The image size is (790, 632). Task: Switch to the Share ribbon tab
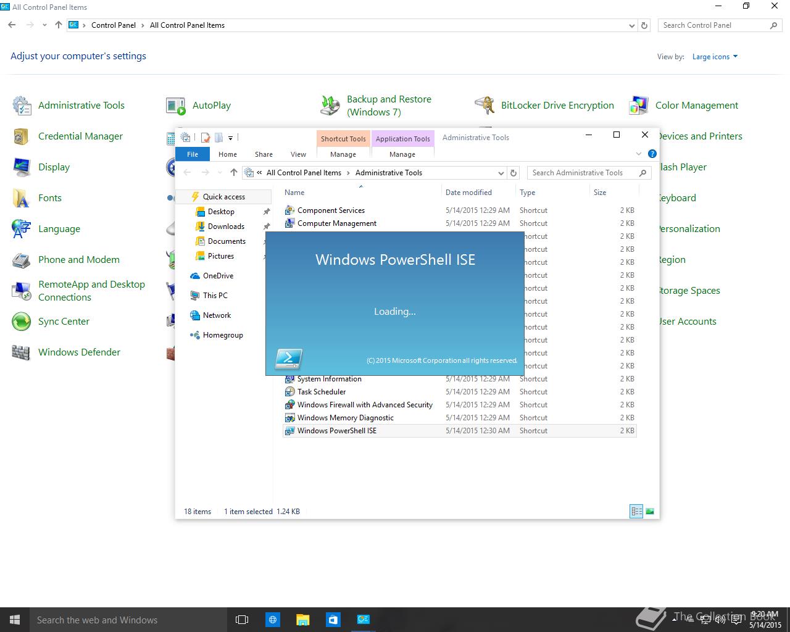tap(264, 154)
